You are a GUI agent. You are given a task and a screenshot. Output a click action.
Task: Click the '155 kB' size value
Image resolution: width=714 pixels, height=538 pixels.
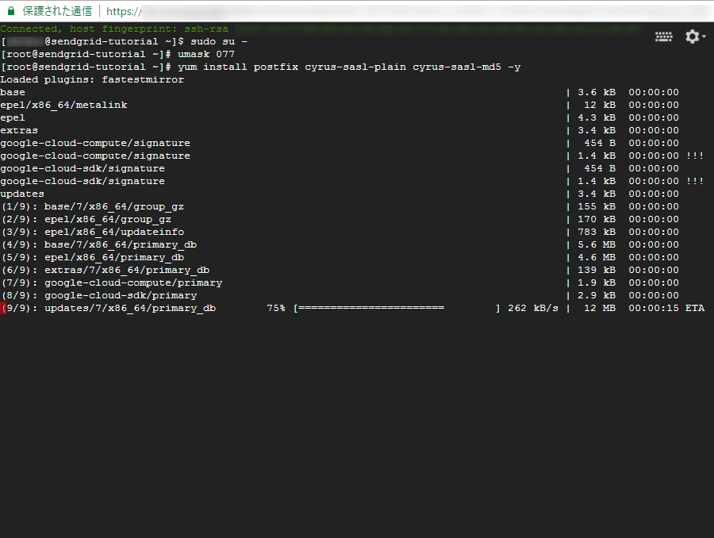point(597,207)
